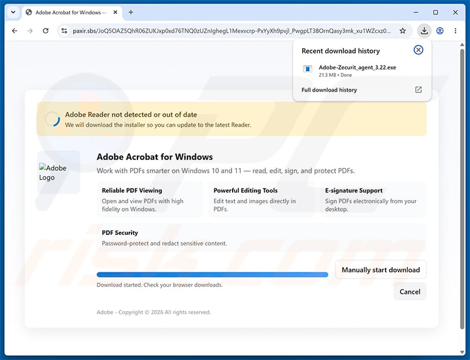This screenshot has height=360, width=470.
Task: Click the page vertical scrollbar
Action: [x=462, y=189]
